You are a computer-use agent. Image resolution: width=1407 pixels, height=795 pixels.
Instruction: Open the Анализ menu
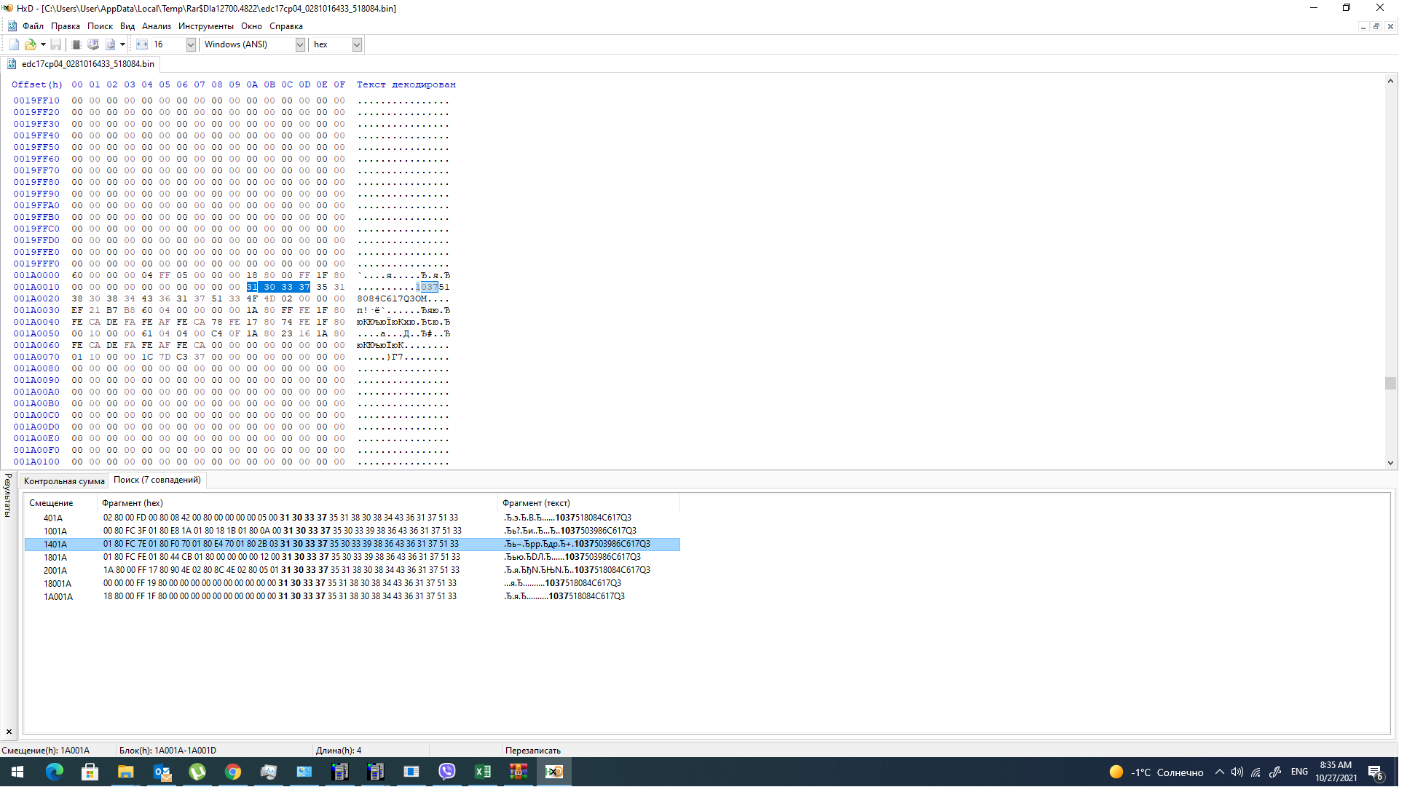click(x=157, y=26)
